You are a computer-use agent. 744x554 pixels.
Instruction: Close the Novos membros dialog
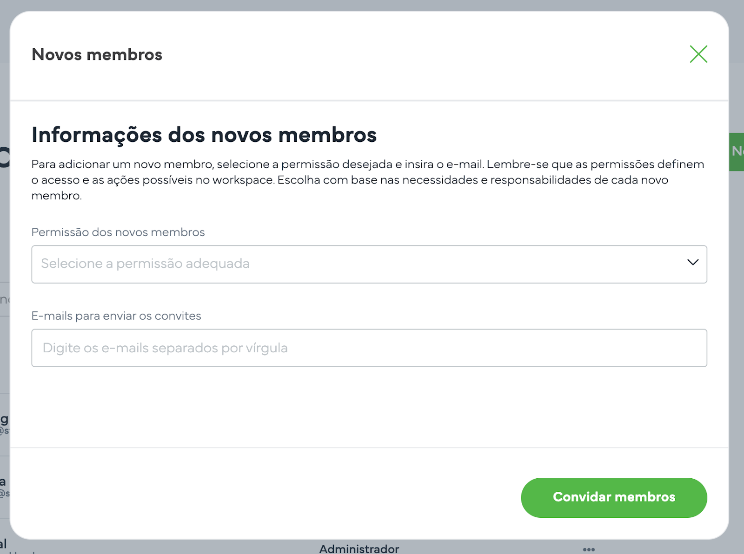(x=698, y=54)
